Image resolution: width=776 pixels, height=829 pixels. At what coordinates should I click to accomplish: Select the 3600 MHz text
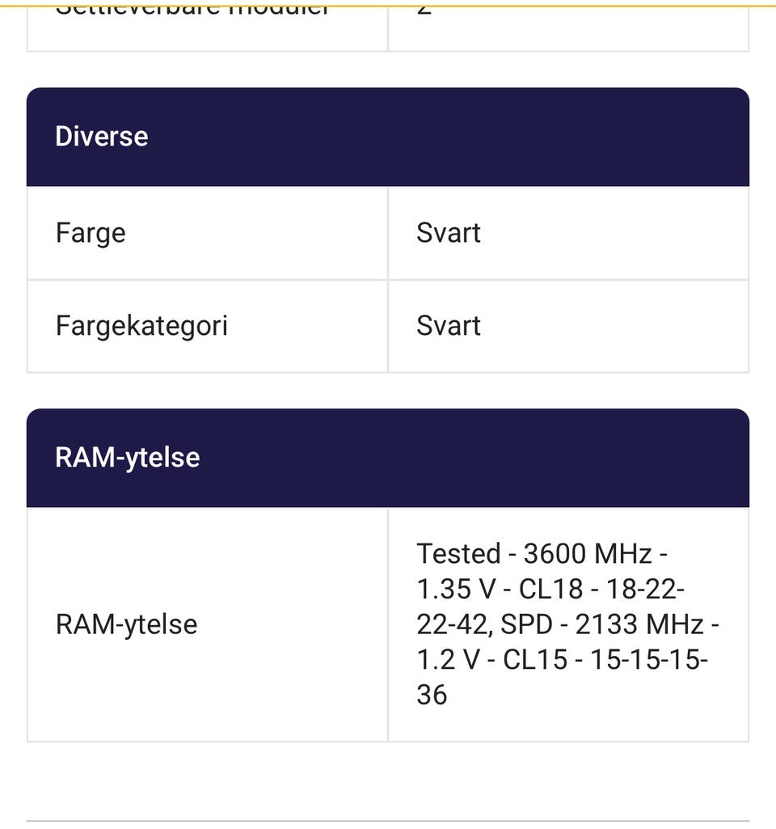tap(587, 554)
